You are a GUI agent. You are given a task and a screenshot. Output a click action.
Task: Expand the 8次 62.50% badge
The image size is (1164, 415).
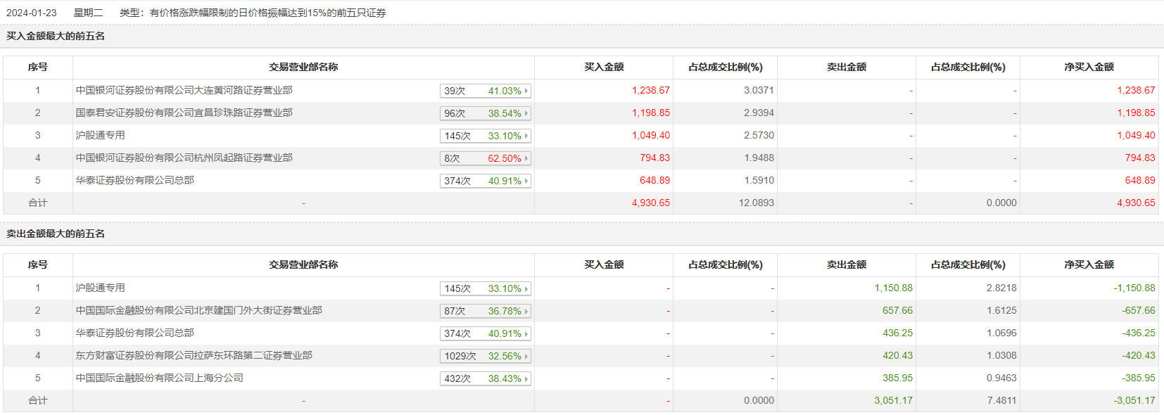[x=485, y=158]
